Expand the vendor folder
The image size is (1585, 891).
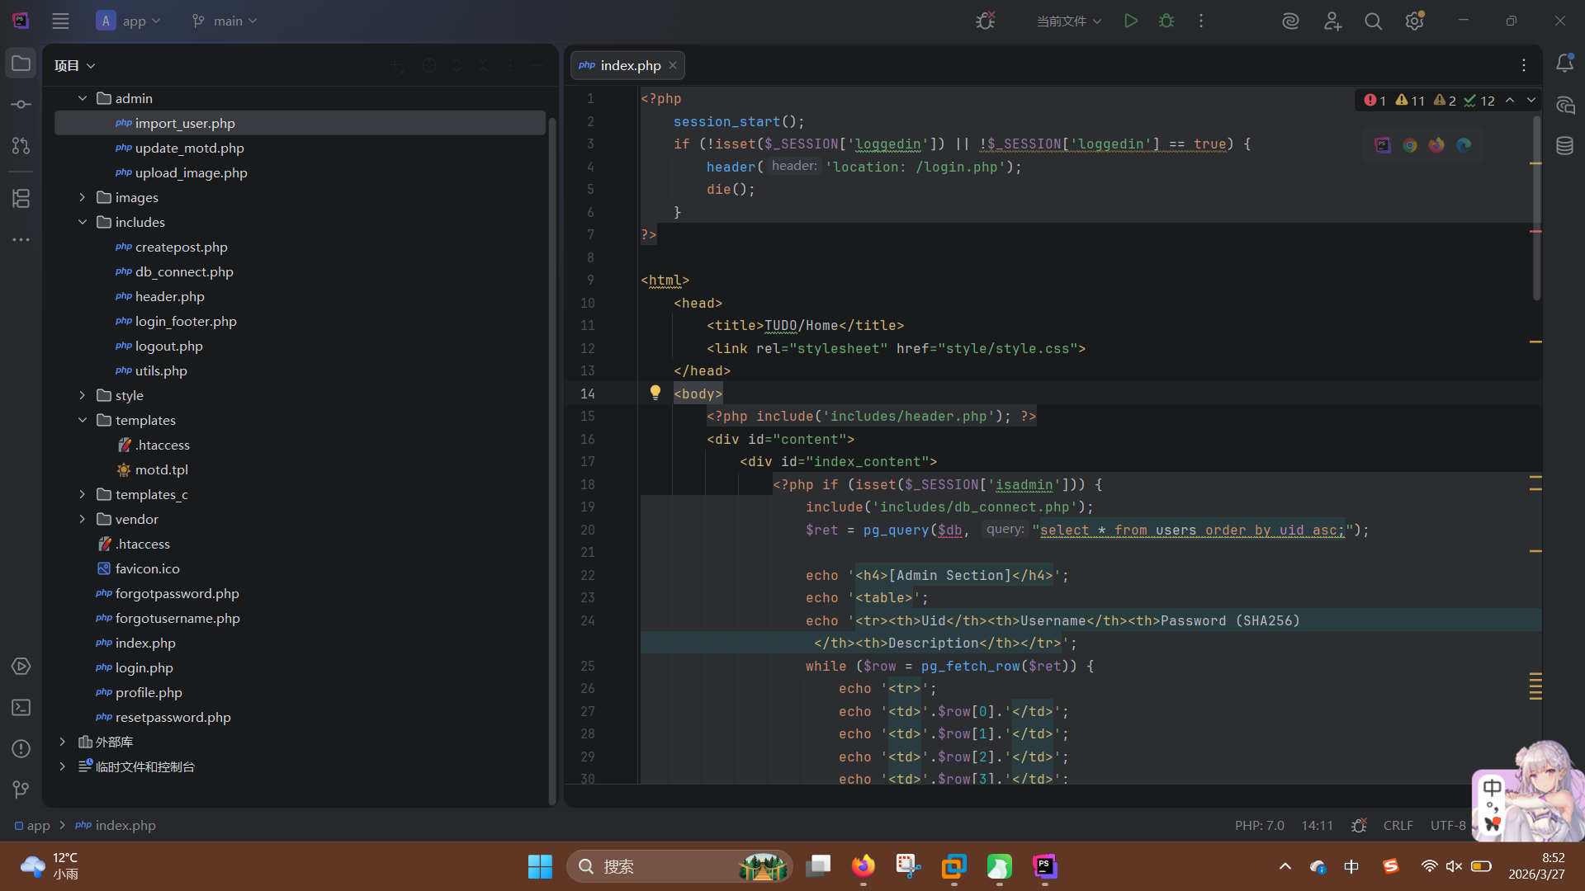point(83,519)
